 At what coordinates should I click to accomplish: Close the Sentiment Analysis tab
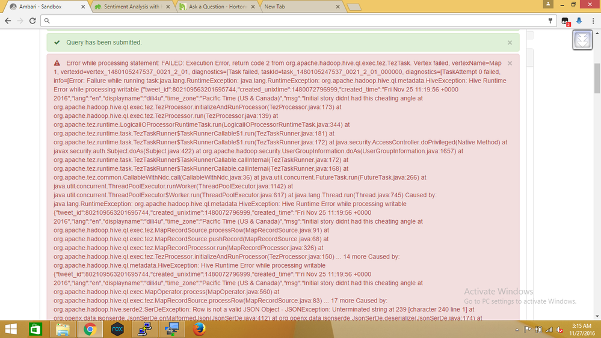click(168, 7)
